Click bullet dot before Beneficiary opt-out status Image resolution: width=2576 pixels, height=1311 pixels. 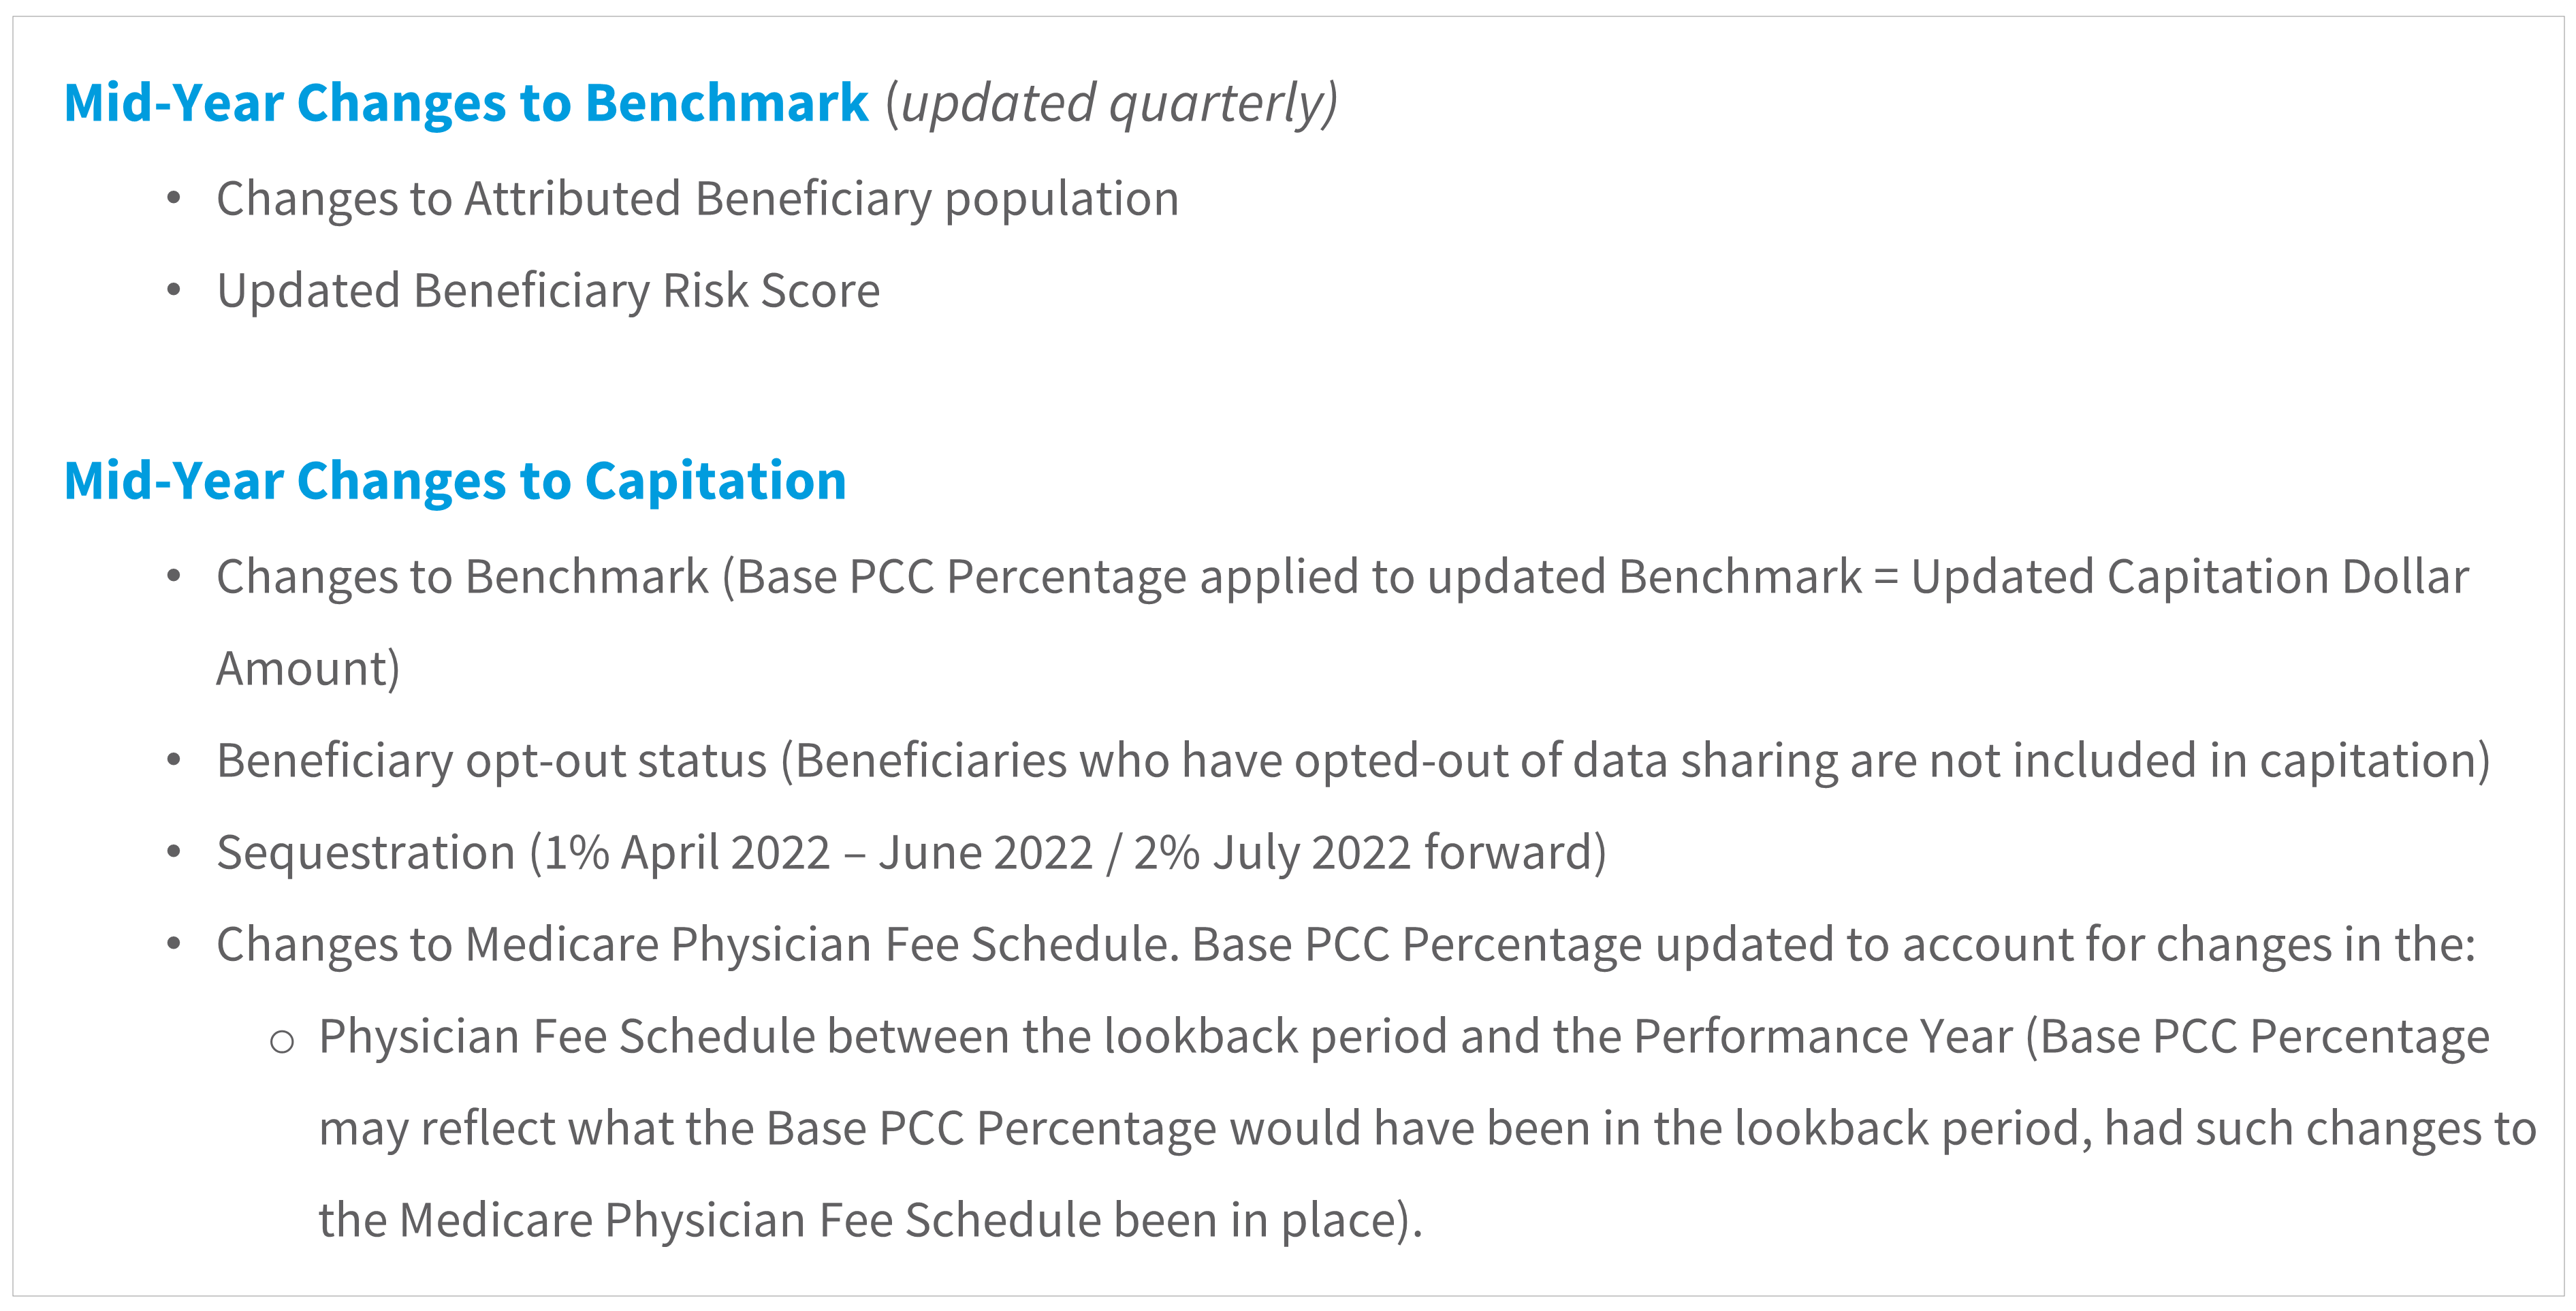(174, 760)
